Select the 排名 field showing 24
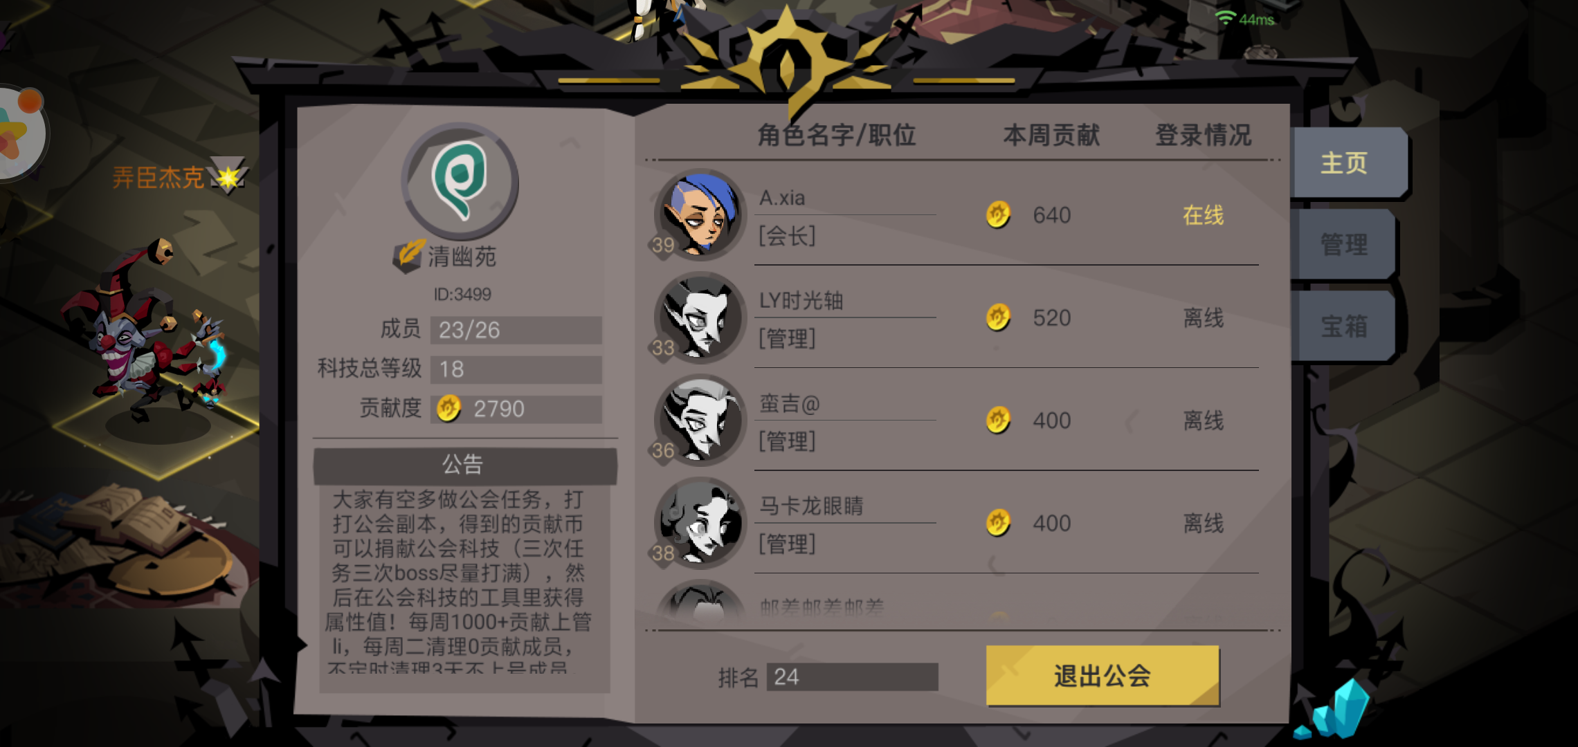Image resolution: width=1578 pixels, height=747 pixels. (852, 677)
